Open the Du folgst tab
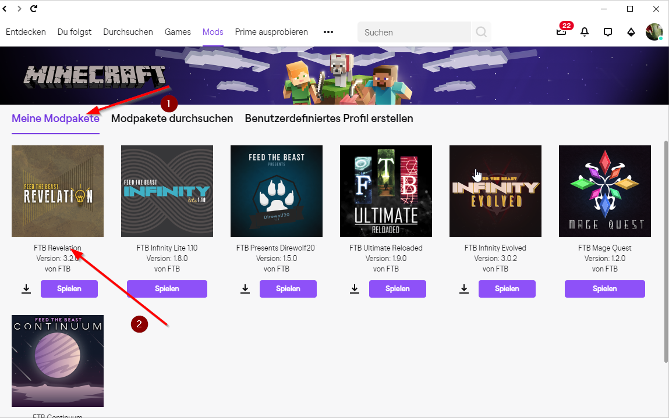 pos(75,32)
